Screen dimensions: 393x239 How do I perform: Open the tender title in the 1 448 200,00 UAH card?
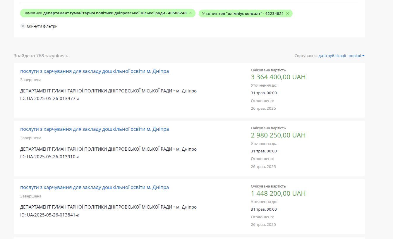(94, 188)
